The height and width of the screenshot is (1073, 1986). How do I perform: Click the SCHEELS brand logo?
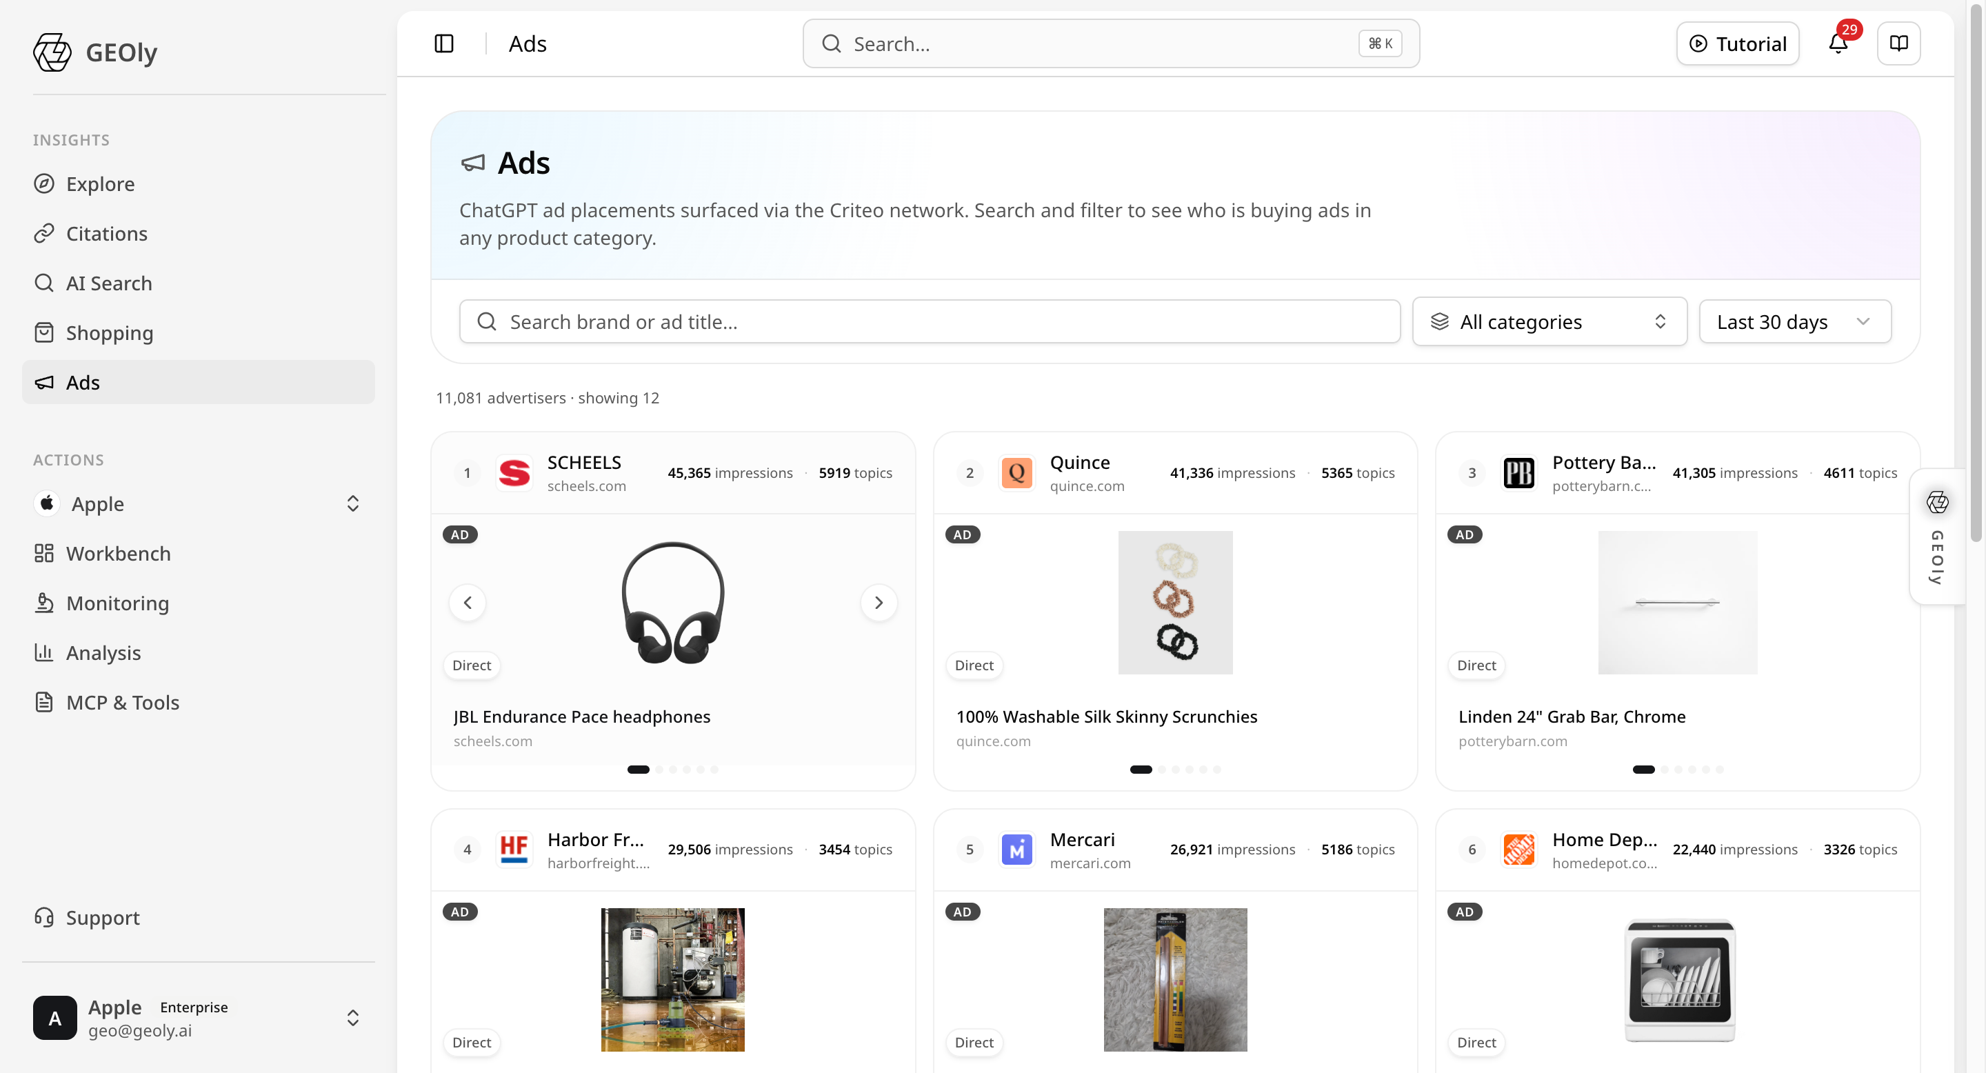514,472
